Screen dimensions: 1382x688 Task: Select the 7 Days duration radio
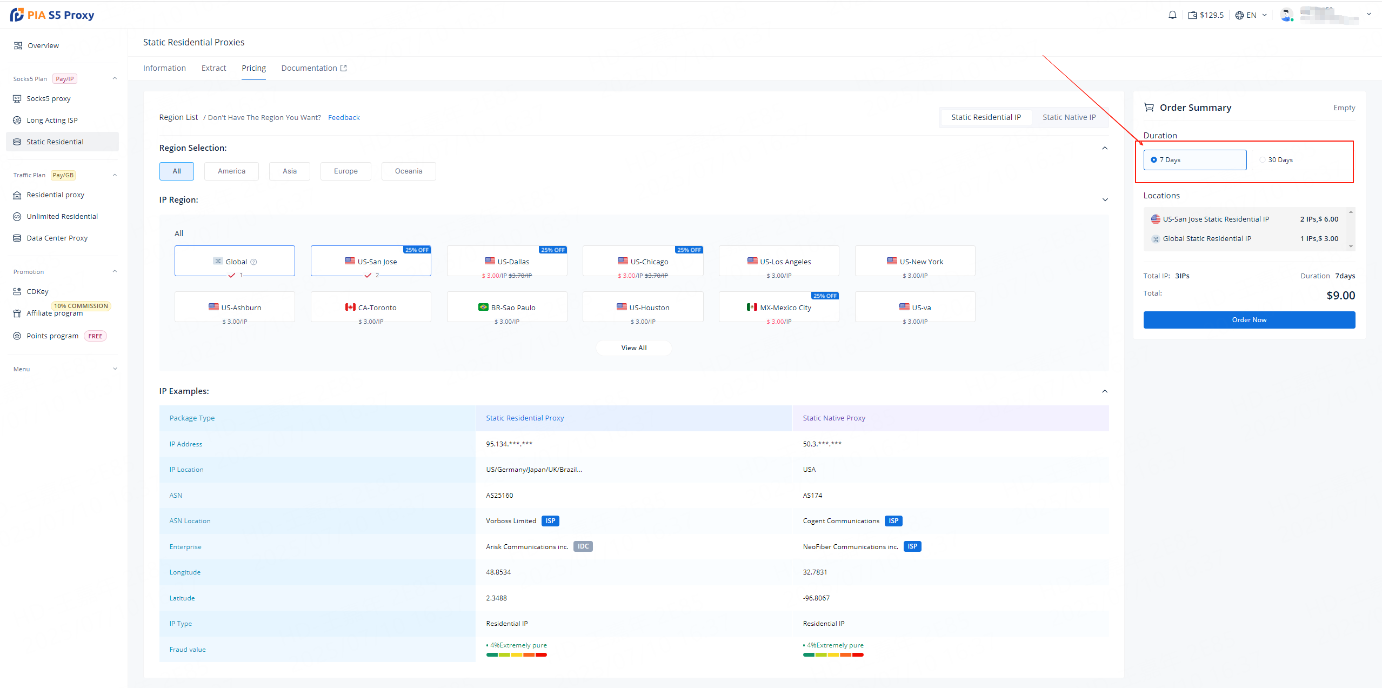pos(1154,160)
